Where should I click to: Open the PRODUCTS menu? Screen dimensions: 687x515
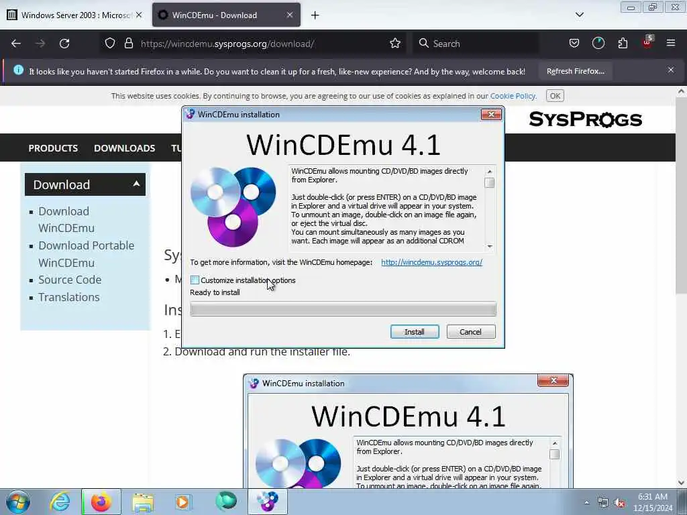point(53,148)
